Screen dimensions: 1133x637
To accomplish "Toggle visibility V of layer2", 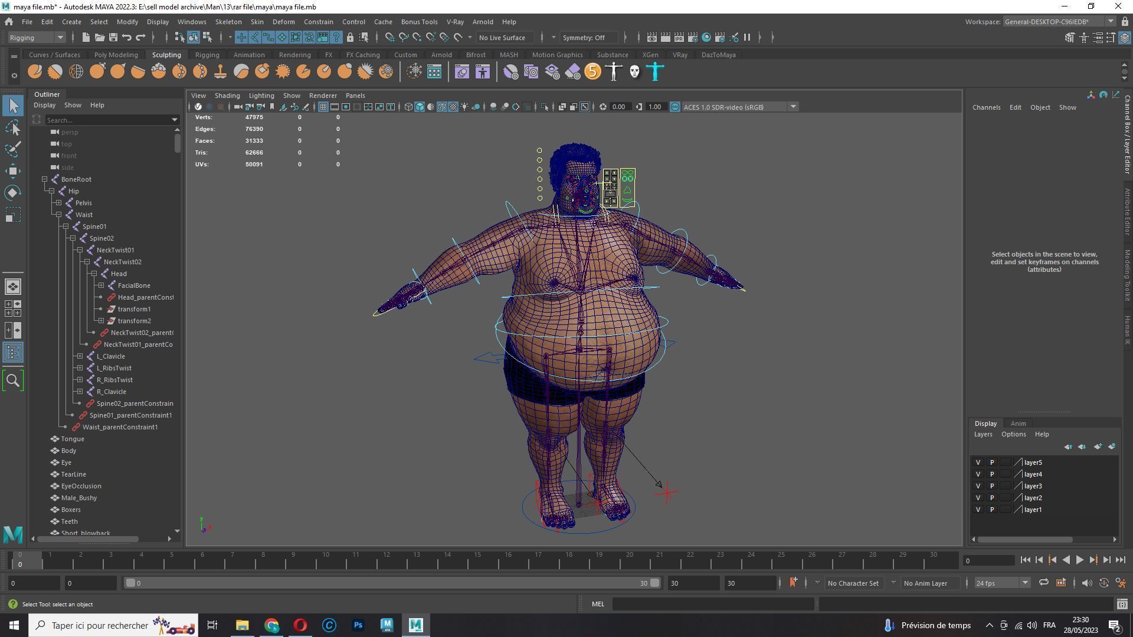I will click(978, 498).
